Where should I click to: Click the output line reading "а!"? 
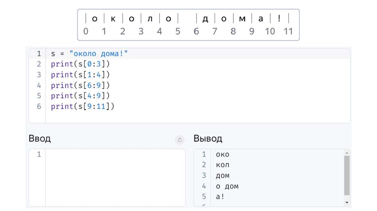pyautogui.click(x=220, y=197)
